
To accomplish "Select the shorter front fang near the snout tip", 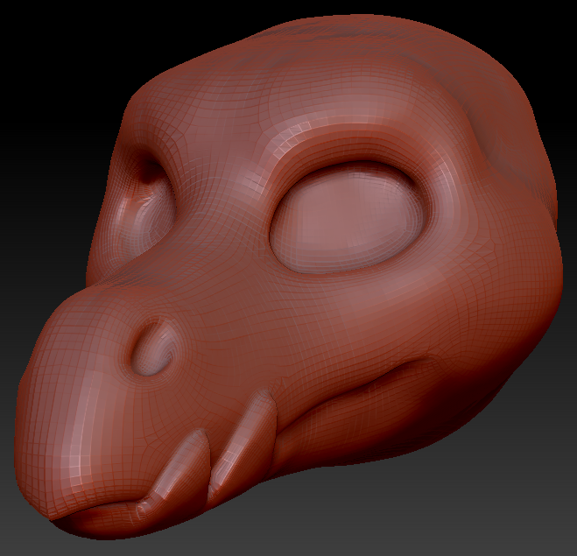I will [175, 471].
